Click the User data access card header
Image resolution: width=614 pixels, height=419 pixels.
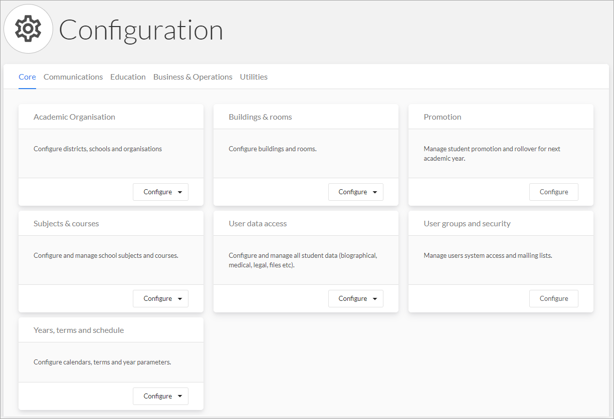coord(258,223)
